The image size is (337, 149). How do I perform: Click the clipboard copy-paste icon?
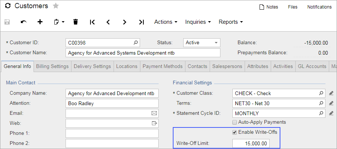[x=57, y=22]
